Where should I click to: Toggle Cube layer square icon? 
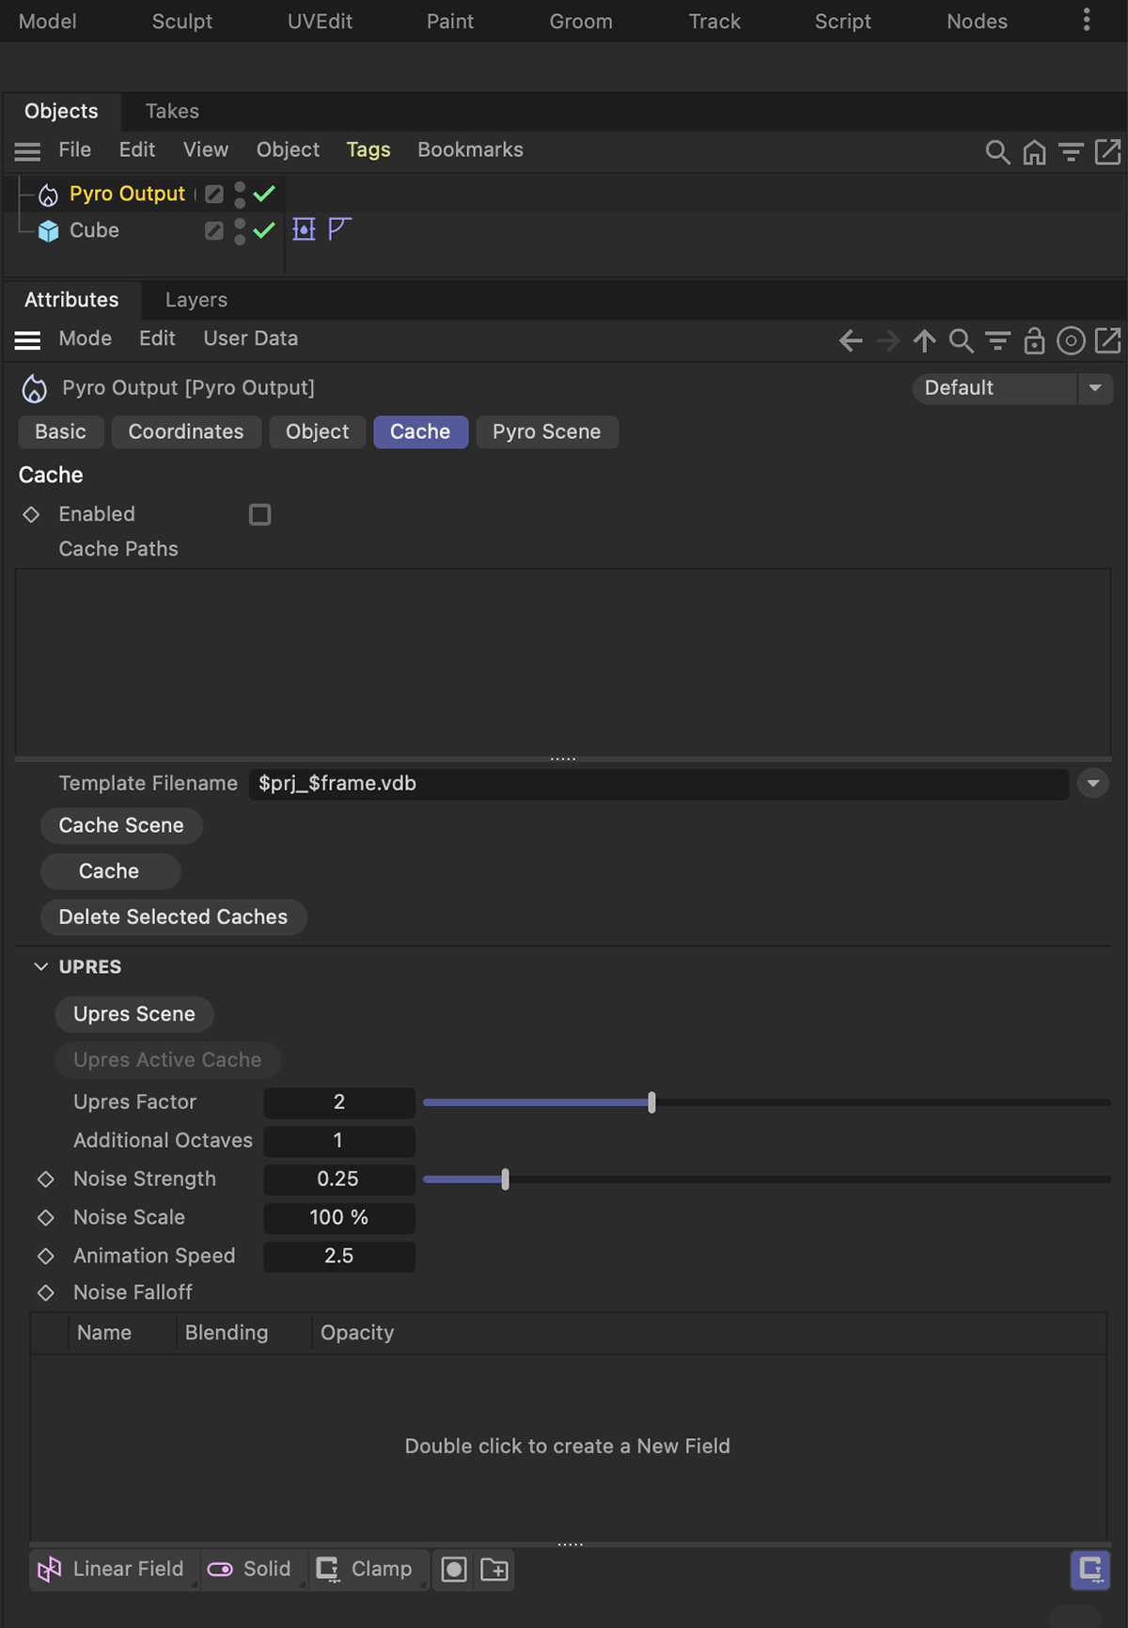(x=214, y=230)
